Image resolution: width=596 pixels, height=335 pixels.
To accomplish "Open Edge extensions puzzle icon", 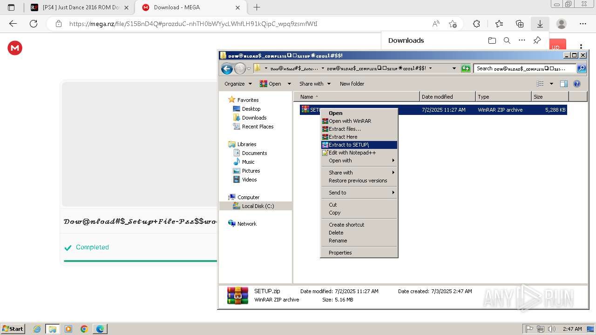I will (x=476, y=24).
